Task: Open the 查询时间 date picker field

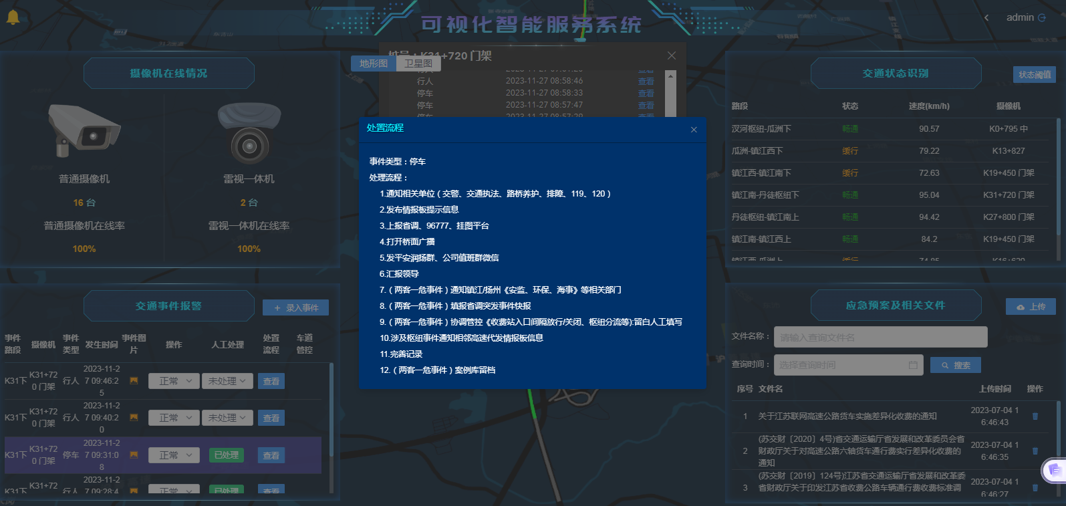Action: (x=848, y=365)
